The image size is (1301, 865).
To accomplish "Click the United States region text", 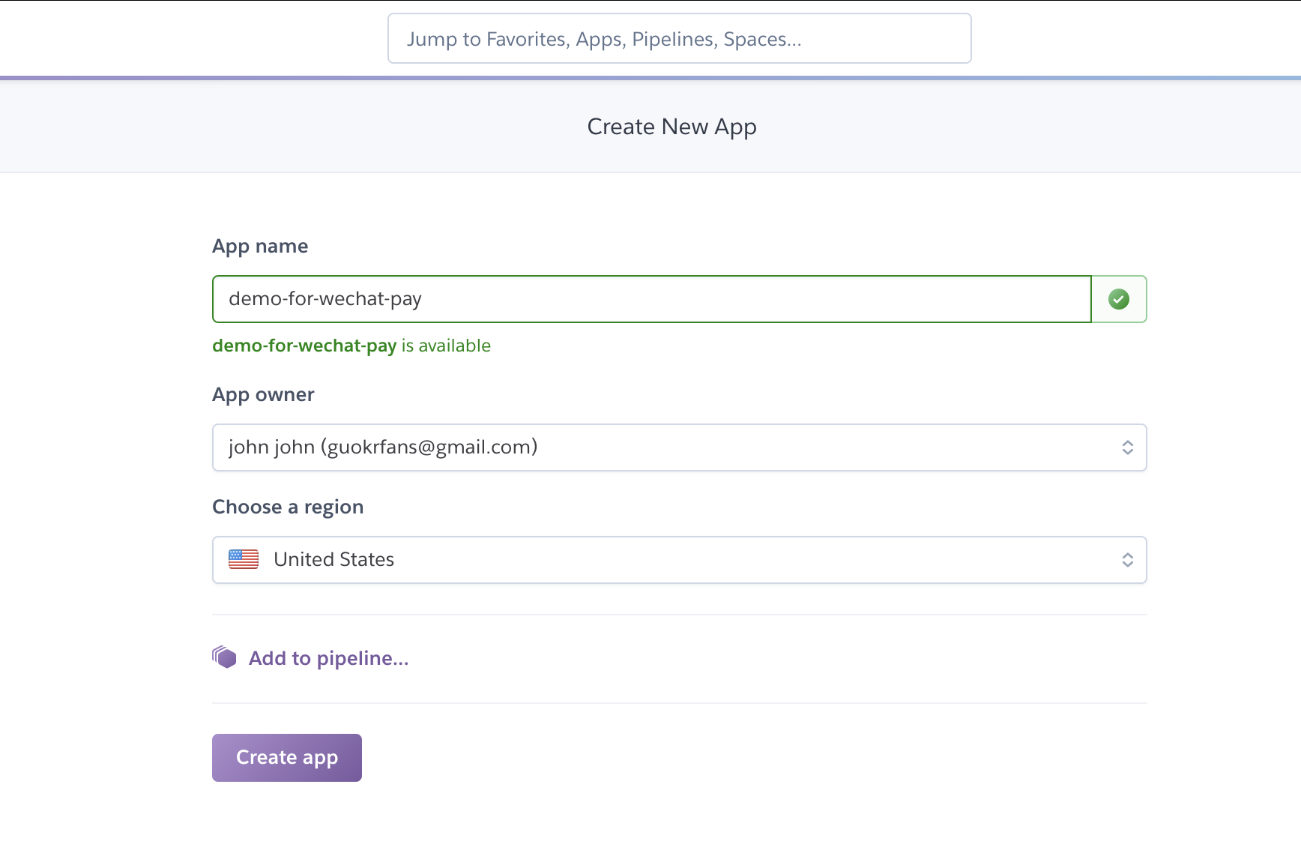I will point(333,560).
